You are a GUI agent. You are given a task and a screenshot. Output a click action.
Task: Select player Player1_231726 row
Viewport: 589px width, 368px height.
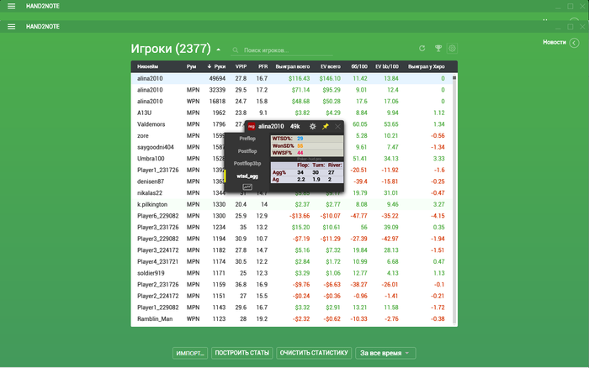click(291, 170)
